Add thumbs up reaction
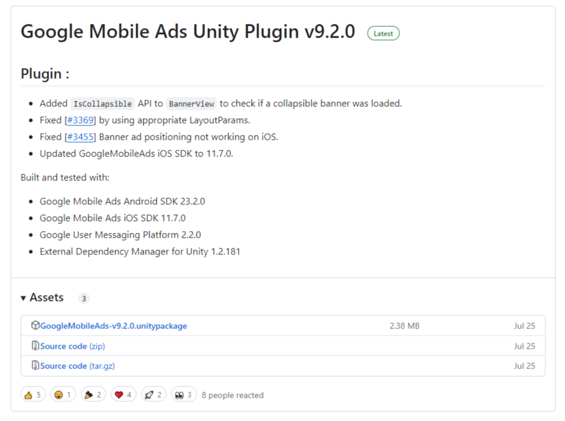Viewport: 565px width, 421px height. pyautogui.click(x=33, y=395)
